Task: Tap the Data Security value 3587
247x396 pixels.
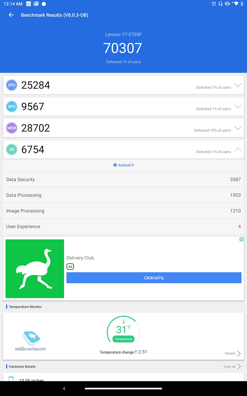Action: (235, 179)
